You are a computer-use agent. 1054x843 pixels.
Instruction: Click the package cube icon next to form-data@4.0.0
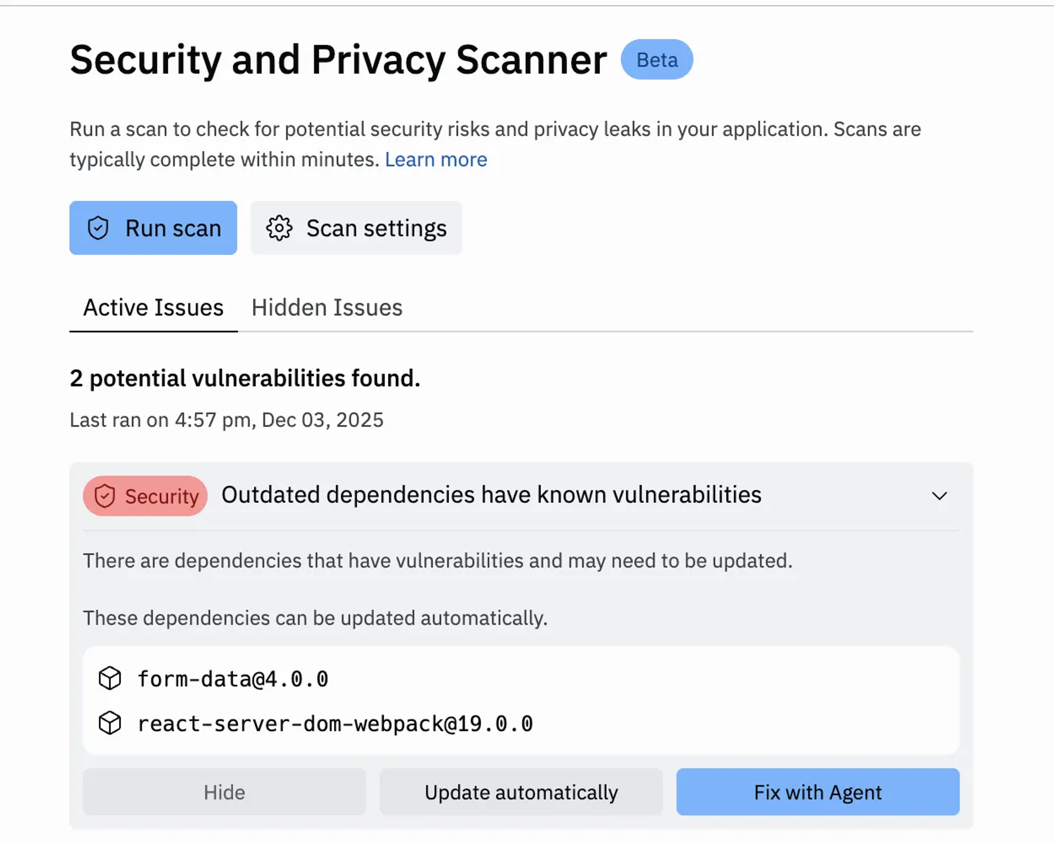(x=110, y=679)
